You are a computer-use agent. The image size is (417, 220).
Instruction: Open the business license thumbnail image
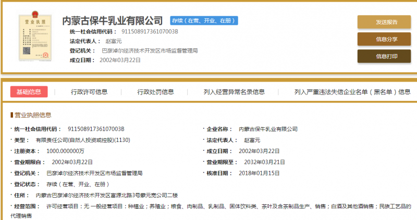click(x=35, y=36)
